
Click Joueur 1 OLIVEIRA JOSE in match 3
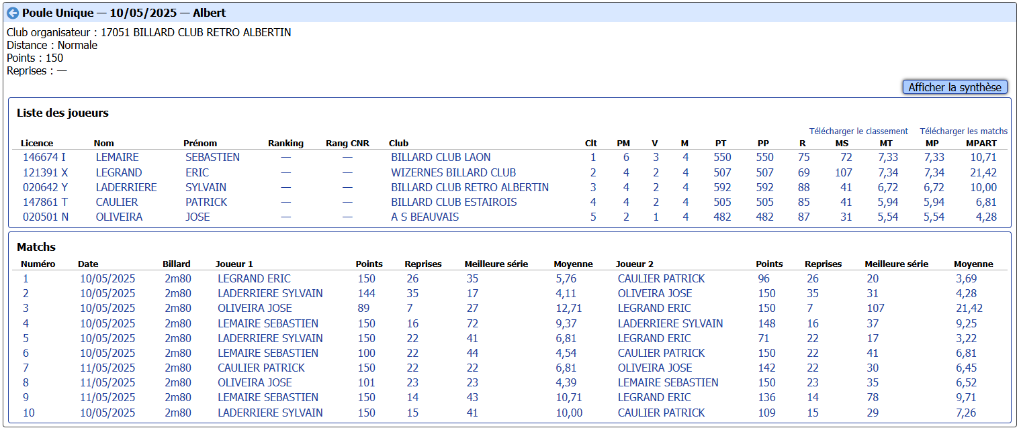[x=255, y=308]
